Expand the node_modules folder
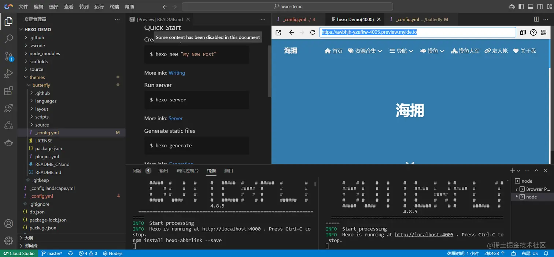554x257 pixels. pyautogui.click(x=45, y=53)
